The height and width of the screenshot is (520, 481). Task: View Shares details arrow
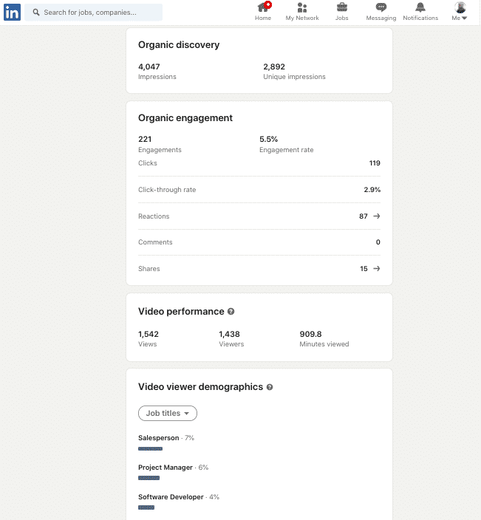click(377, 269)
